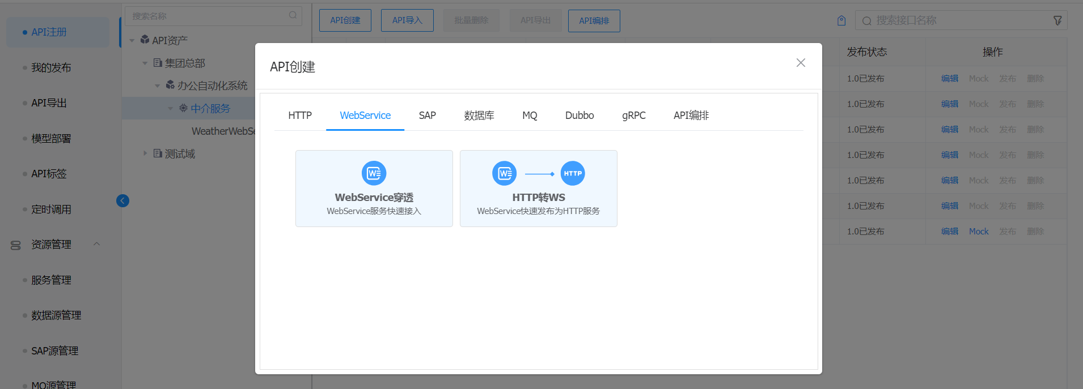The height and width of the screenshot is (389, 1083).
Task: Switch to the HTTP tab
Action: click(x=300, y=116)
